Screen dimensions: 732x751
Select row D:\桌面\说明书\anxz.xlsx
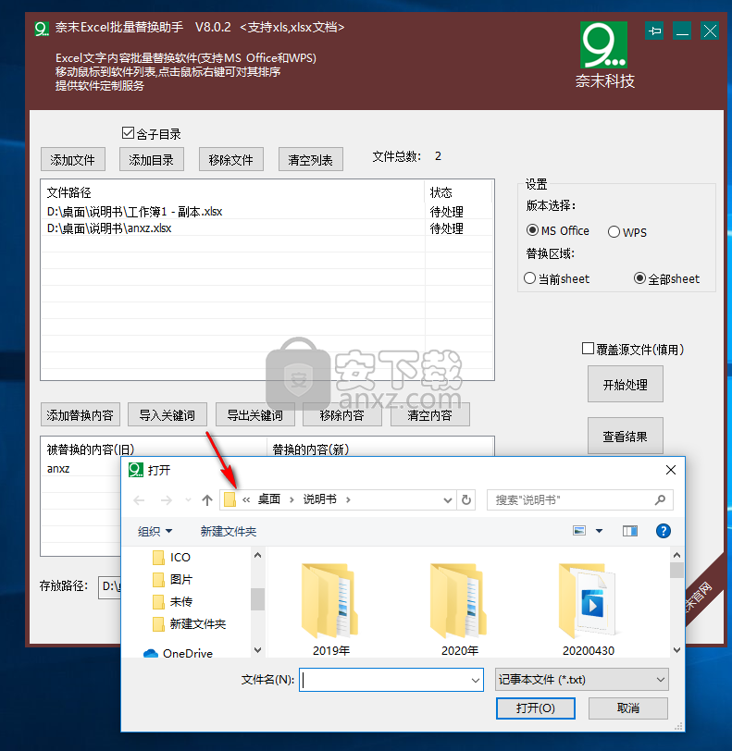point(267,228)
